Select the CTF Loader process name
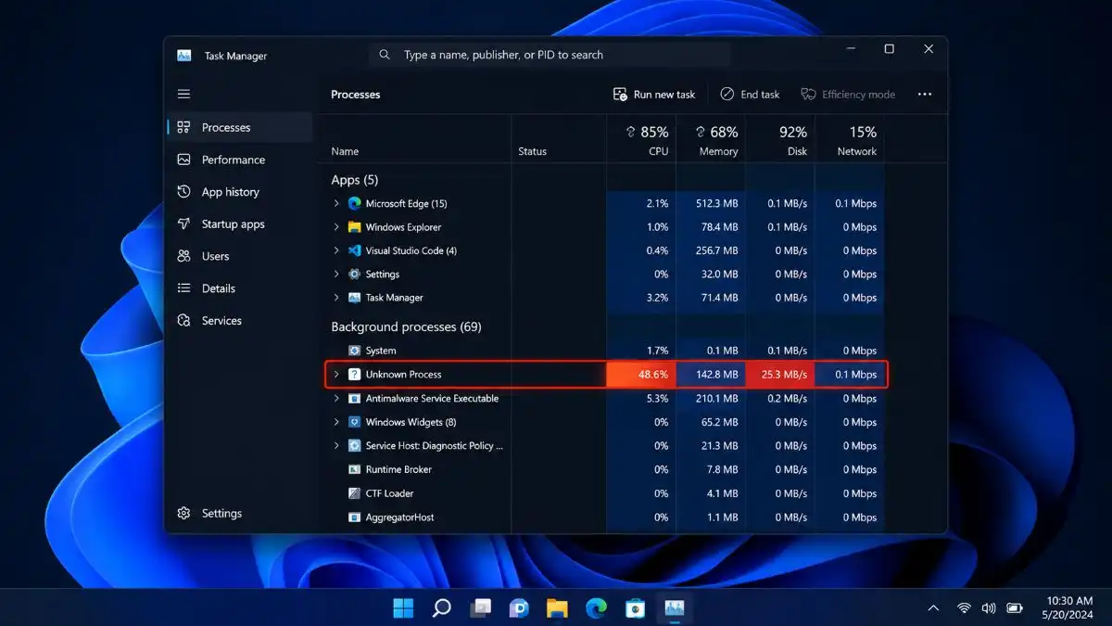This screenshot has width=1112, height=626. 389,493
